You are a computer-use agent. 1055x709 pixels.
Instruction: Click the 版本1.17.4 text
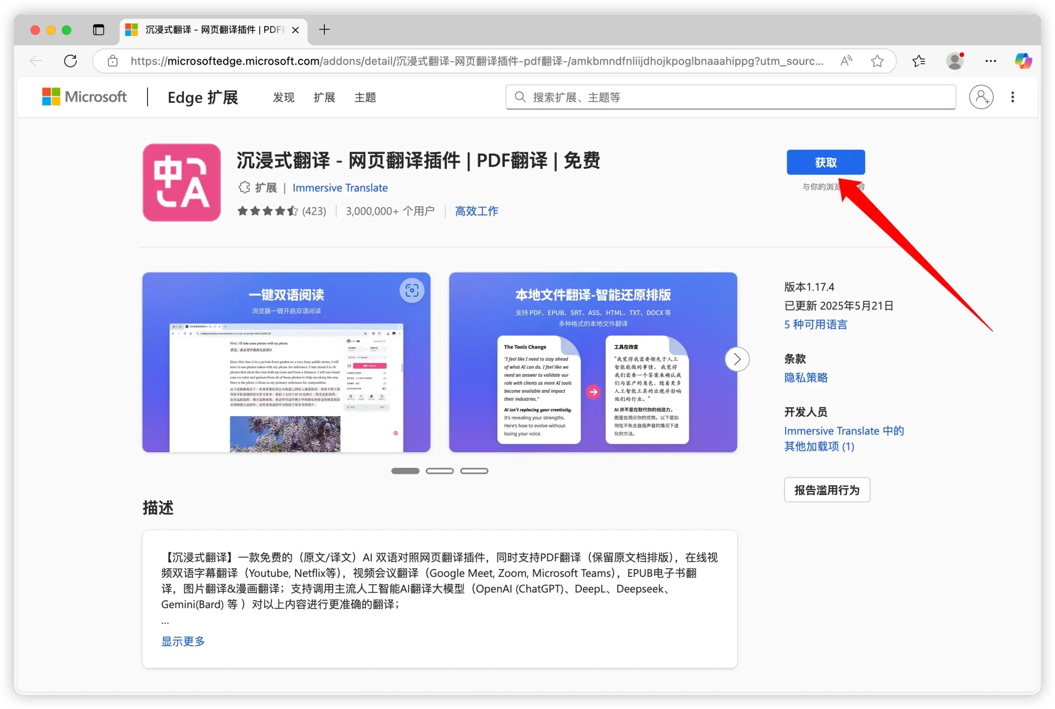click(809, 287)
